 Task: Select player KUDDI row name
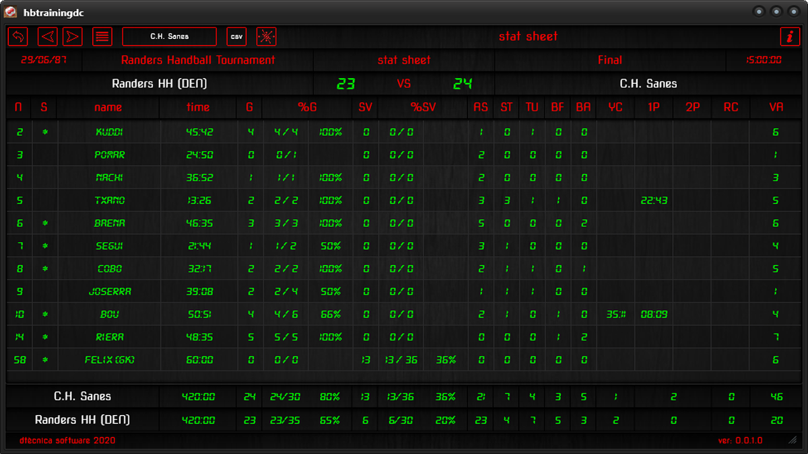tap(109, 133)
